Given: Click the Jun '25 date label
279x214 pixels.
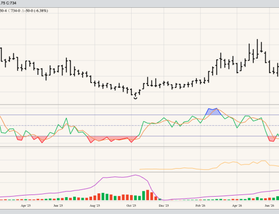Looking at the screenshot, I should pos(58,206).
